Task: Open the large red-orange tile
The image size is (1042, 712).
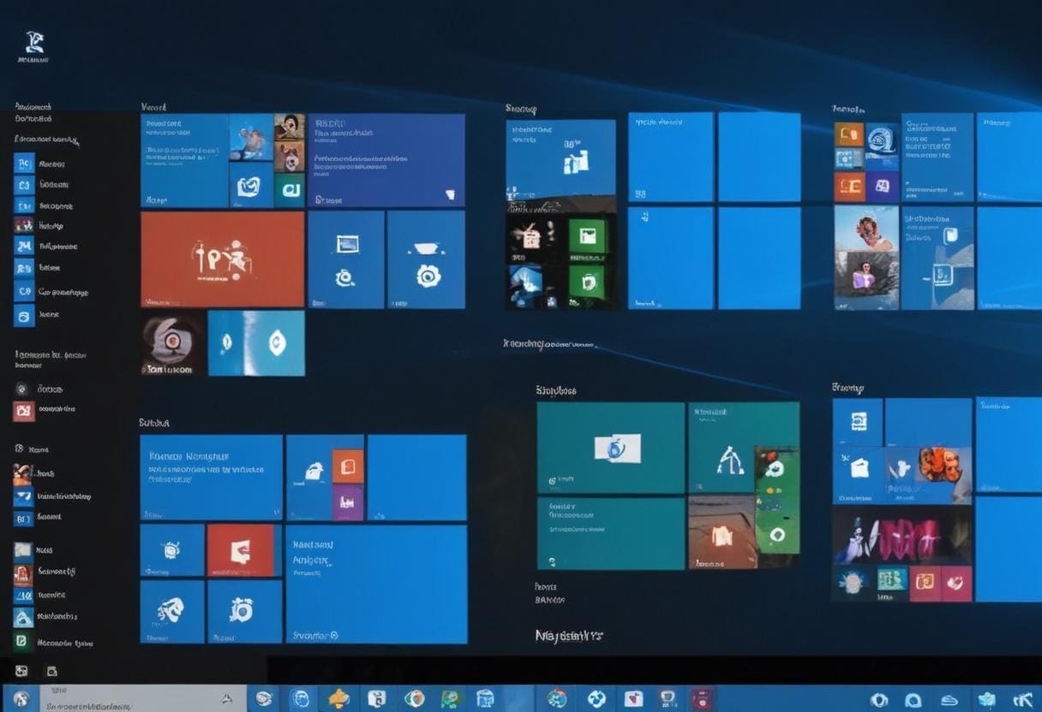Action: click(222, 259)
